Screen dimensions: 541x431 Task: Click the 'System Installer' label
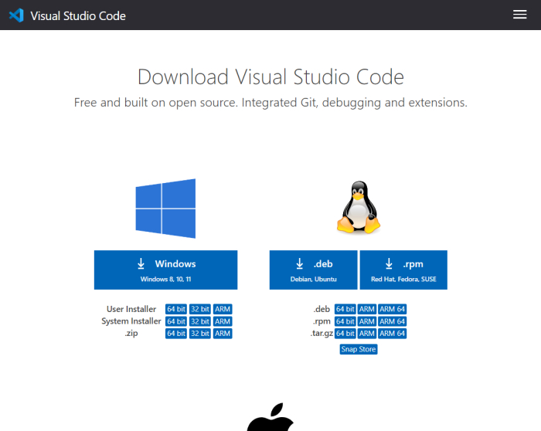pos(131,321)
